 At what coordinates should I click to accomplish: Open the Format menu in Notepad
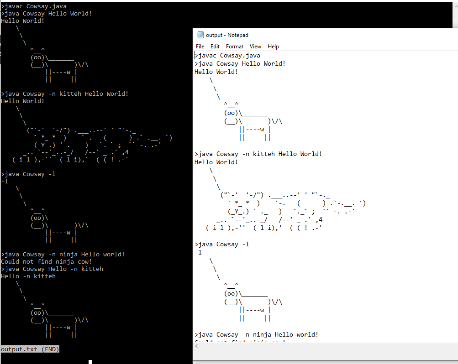tap(235, 47)
